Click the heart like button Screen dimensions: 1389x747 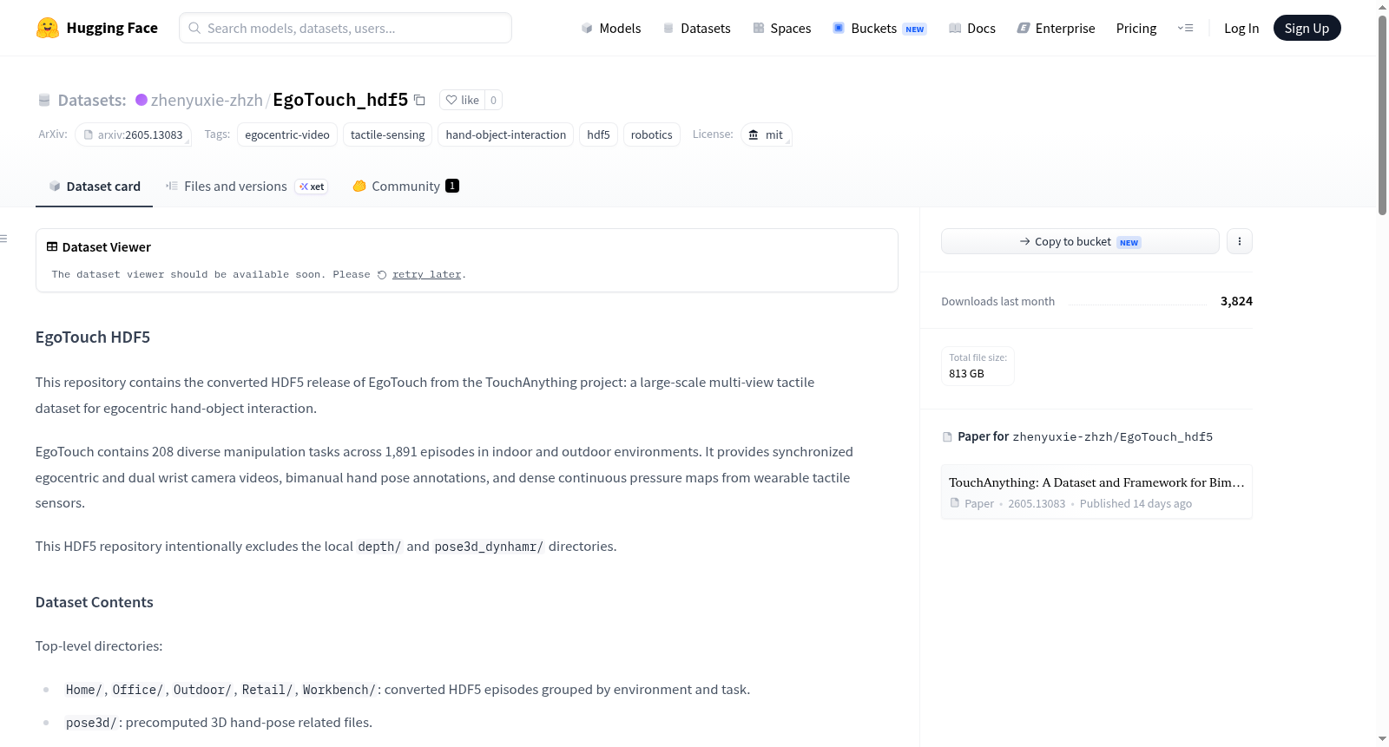point(462,100)
